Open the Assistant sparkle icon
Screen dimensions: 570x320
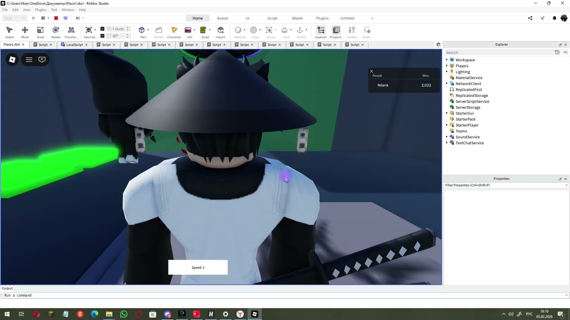tap(542, 18)
